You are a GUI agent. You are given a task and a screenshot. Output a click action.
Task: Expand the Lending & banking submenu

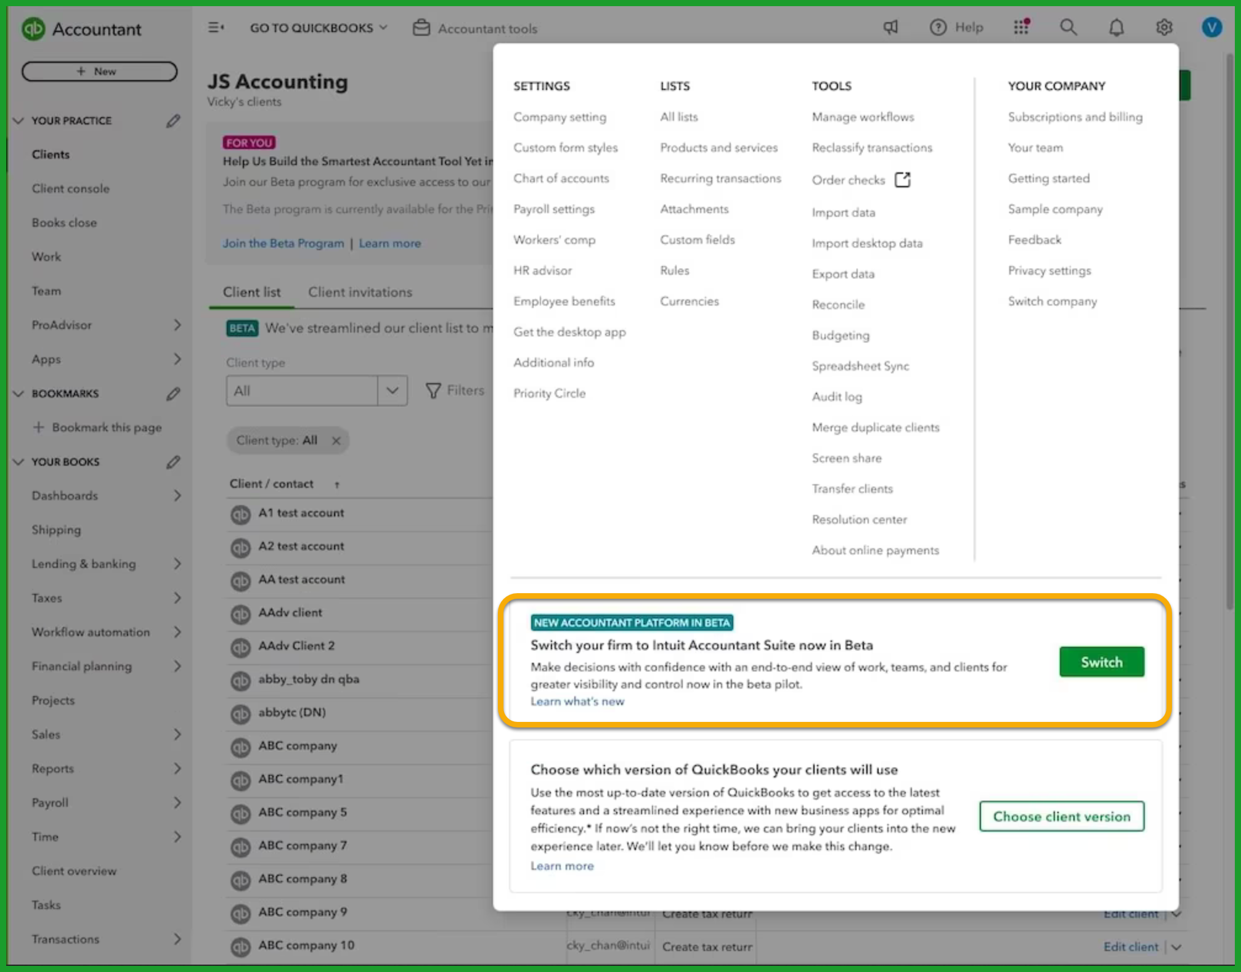pos(177,564)
